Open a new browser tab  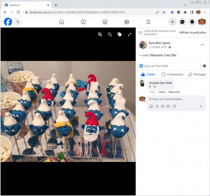[x=56, y=5]
